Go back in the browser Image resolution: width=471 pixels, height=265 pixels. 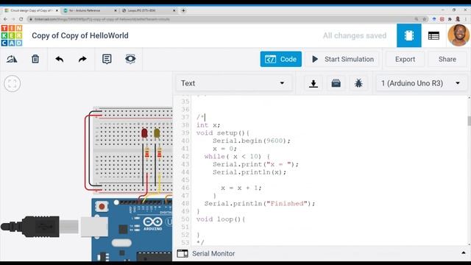(5, 19)
